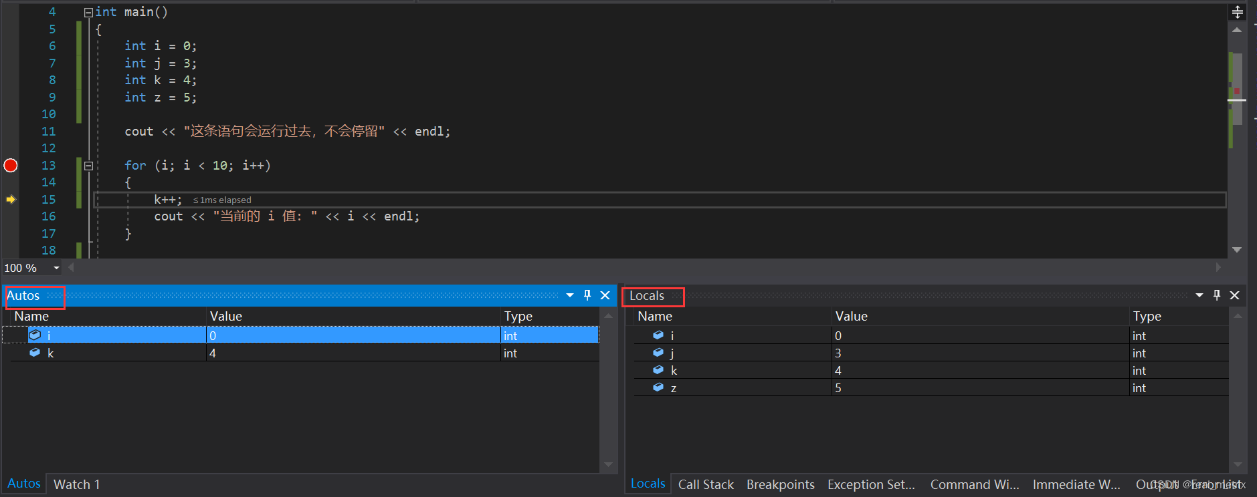Click the editor horizontal scrollbar left arrow
This screenshot has width=1257, height=497.
pos(71,267)
